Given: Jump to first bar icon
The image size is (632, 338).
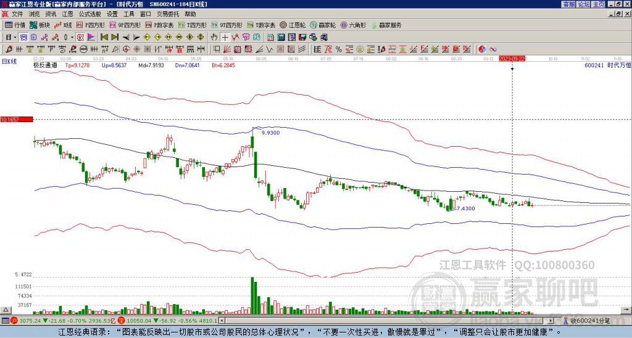Looking at the screenshot, I should tap(104, 37).
